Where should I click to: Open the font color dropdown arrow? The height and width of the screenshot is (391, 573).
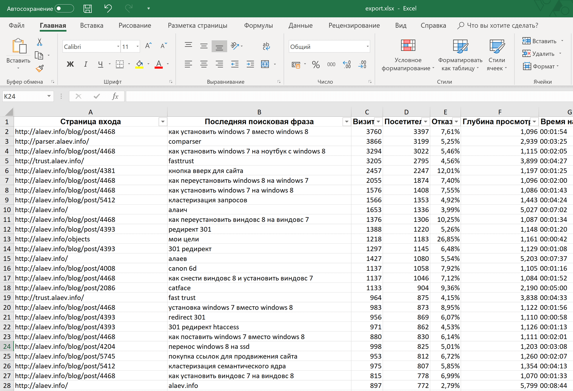pyautogui.click(x=168, y=64)
